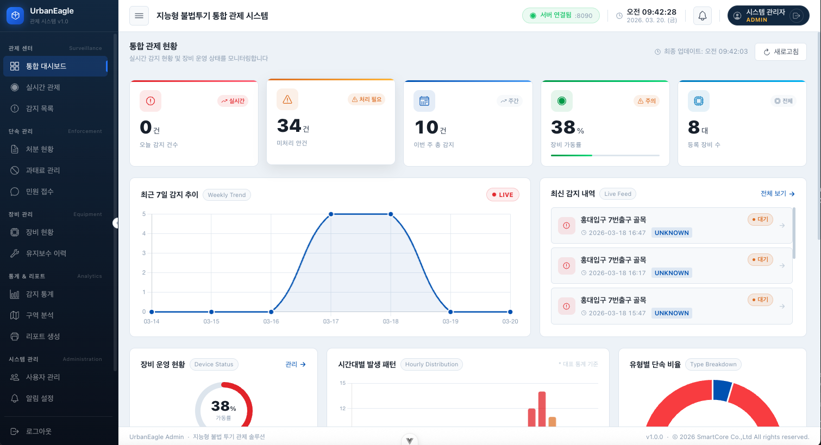Viewport: 821px width, 445px height.
Task: Open notifications bell in header
Action: (x=703, y=16)
